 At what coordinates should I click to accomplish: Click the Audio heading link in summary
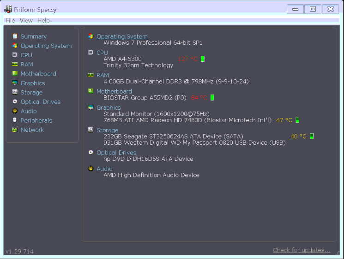point(104,169)
